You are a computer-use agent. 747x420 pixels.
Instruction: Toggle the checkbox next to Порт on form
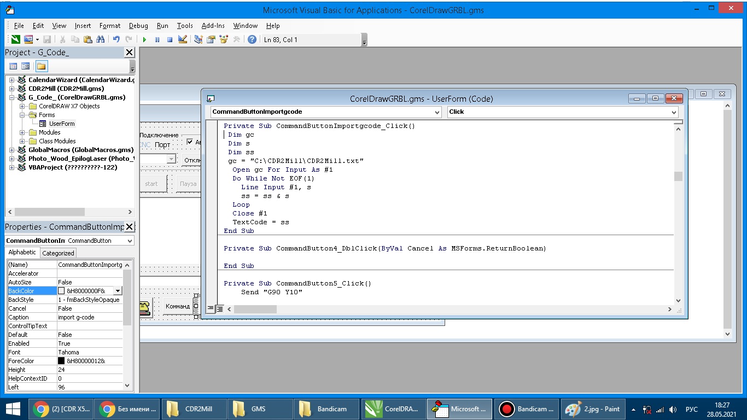point(190,142)
